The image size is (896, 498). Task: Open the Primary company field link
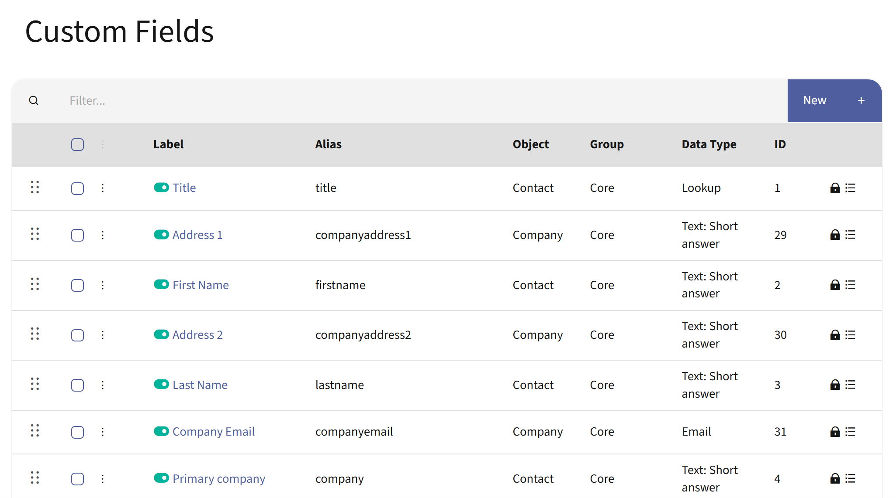point(218,478)
